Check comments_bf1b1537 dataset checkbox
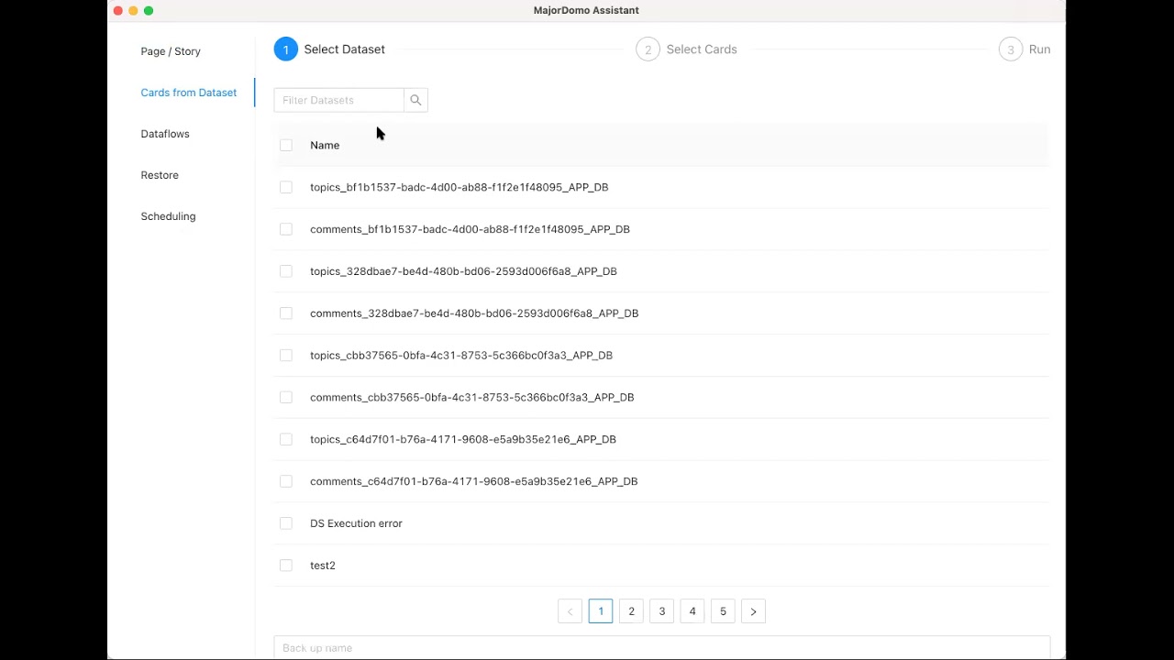This screenshot has height=660, width=1174. coord(286,229)
